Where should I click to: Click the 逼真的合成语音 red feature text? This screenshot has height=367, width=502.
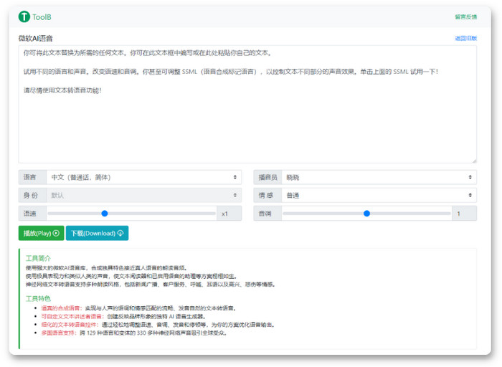[x=60, y=308]
